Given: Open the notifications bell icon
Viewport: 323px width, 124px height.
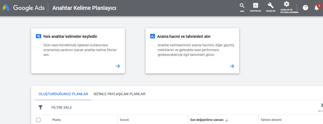Looking at the screenshot, I should click(316, 8).
